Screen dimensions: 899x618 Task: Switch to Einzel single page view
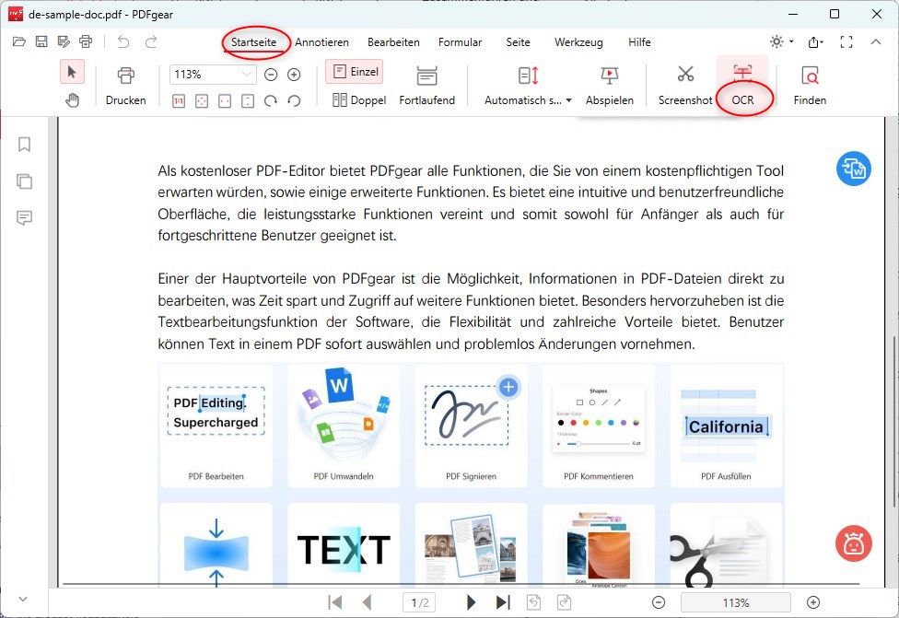tap(354, 71)
